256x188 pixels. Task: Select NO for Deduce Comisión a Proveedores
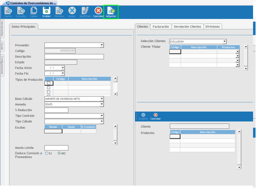[x=59, y=153]
